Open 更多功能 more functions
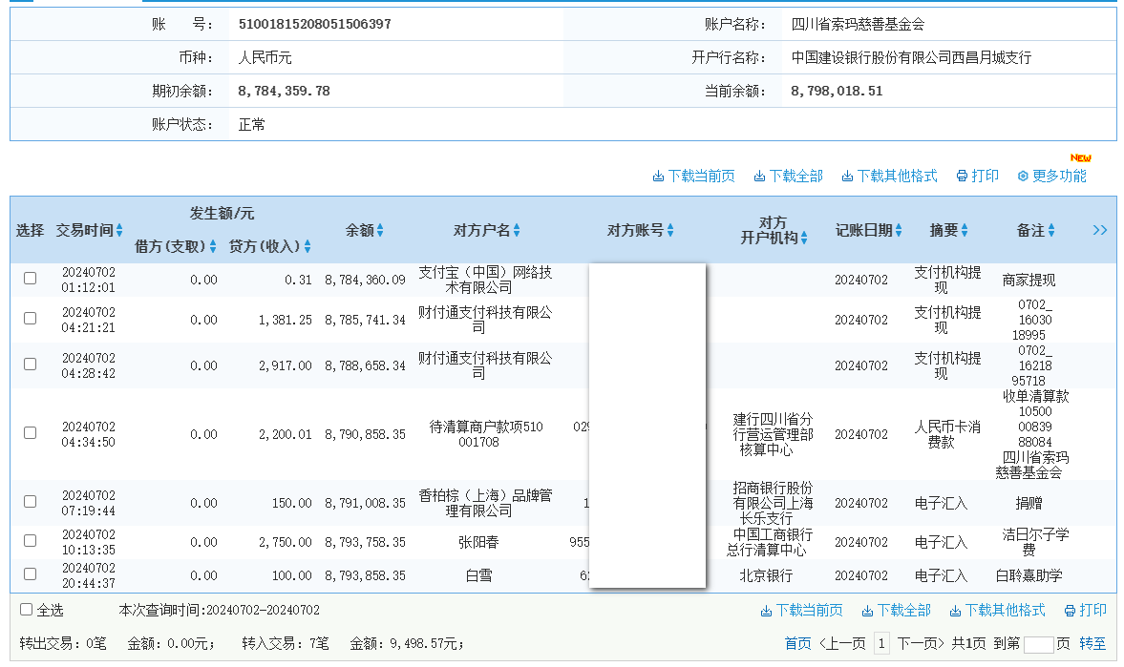The height and width of the screenshot is (667, 1124). point(1052,177)
